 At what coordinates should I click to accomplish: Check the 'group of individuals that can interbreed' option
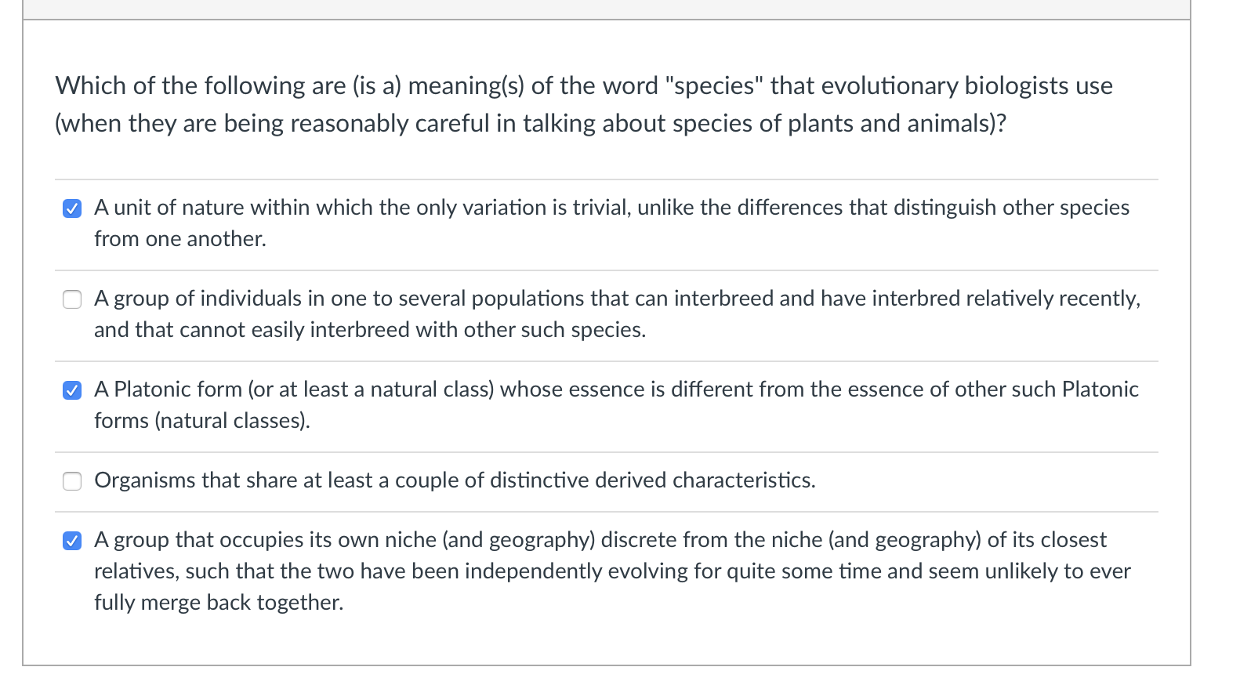71,299
